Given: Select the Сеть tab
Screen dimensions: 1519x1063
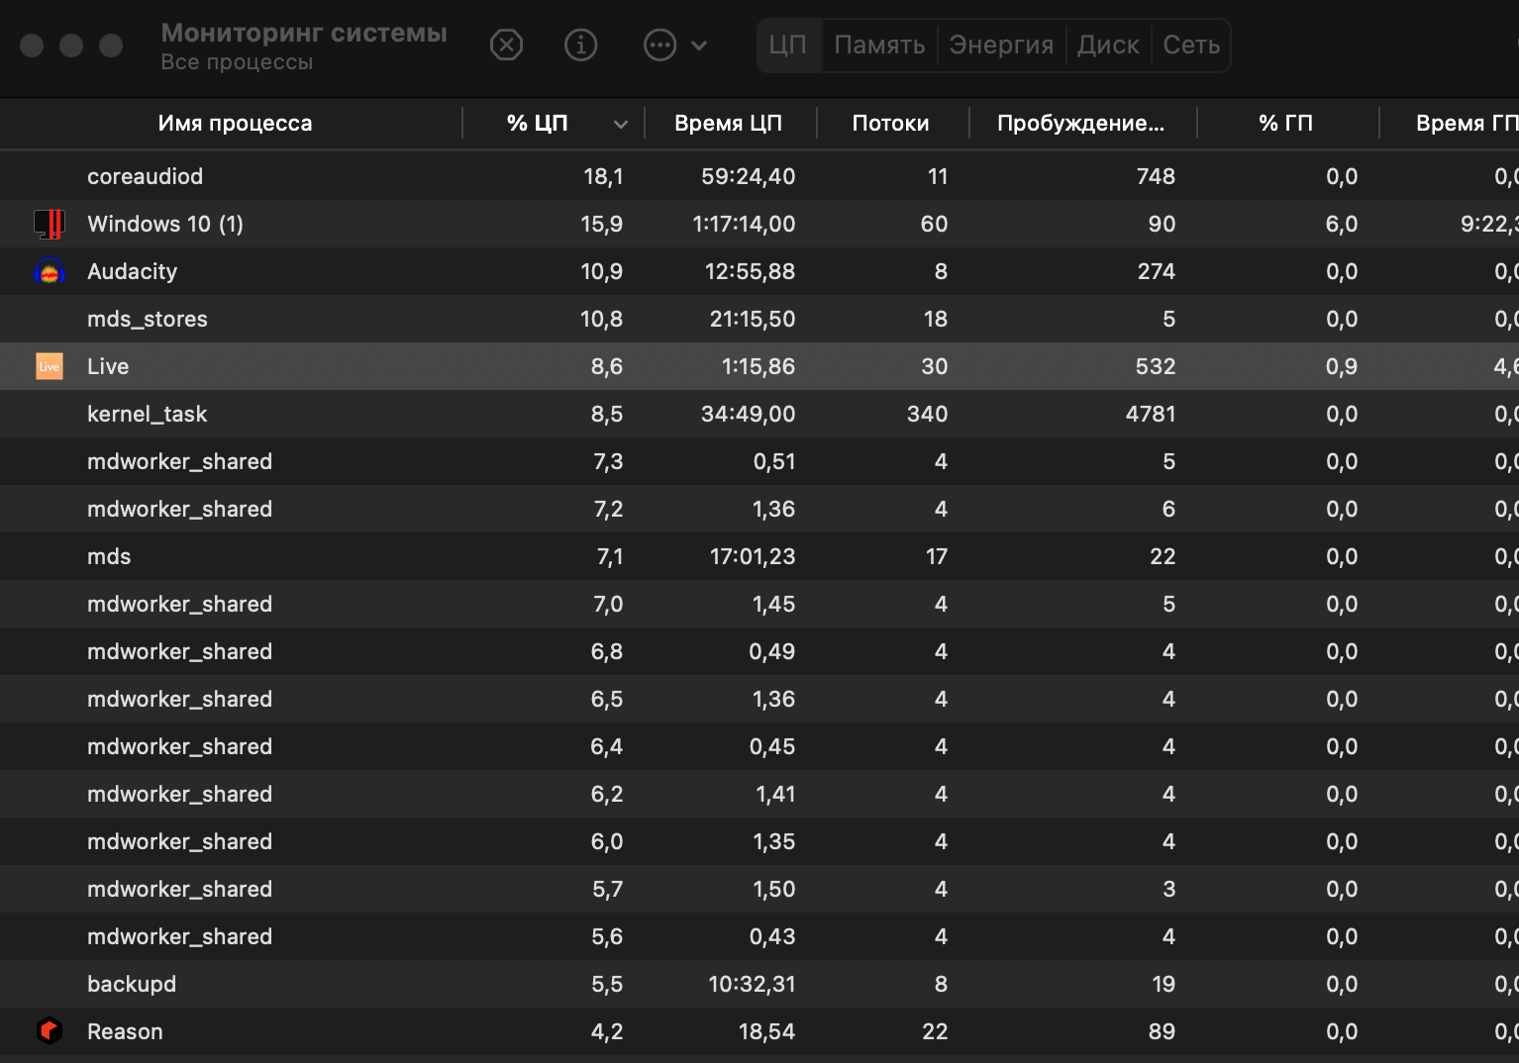Looking at the screenshot, I should tap(1191, 45).
